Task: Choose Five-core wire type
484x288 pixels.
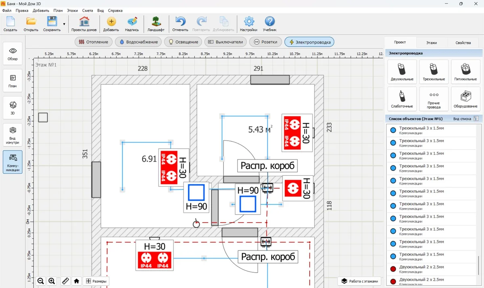Action: [x=465, y=71]
